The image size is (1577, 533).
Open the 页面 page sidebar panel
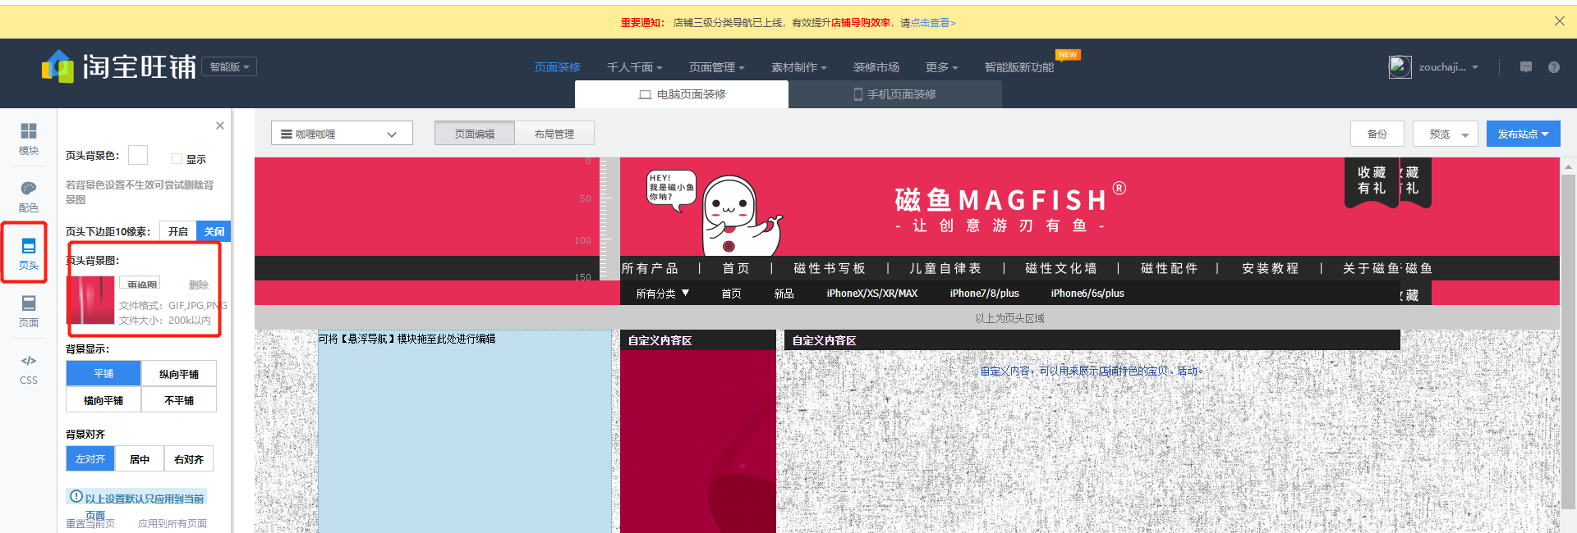(29, 311)
